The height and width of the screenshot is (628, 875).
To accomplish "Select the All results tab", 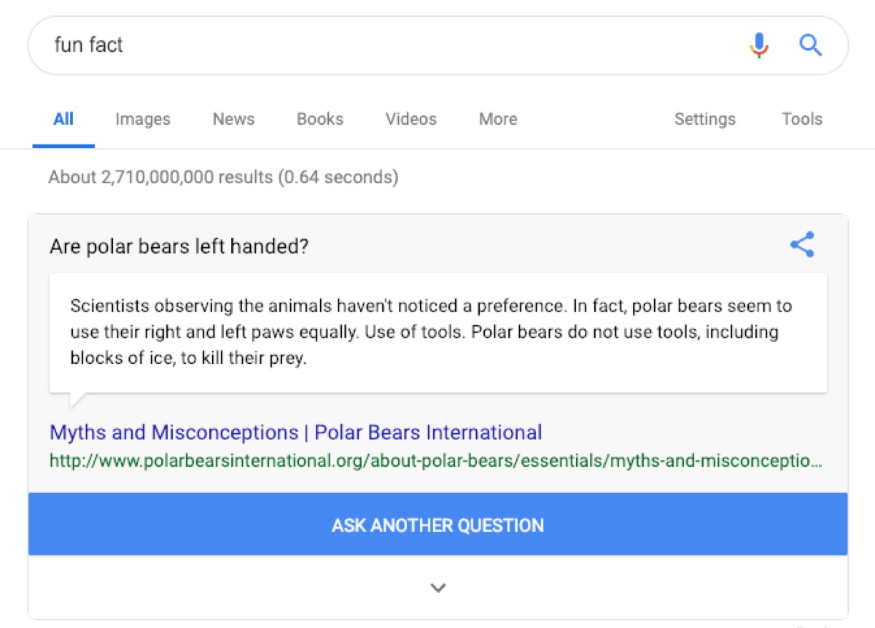I will (63, 119).
